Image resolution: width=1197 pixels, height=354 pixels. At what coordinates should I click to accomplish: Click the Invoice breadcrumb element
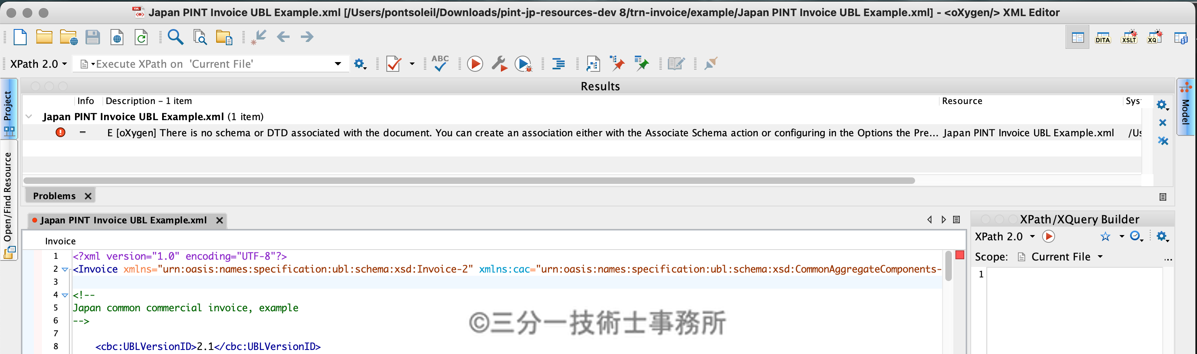60,241
